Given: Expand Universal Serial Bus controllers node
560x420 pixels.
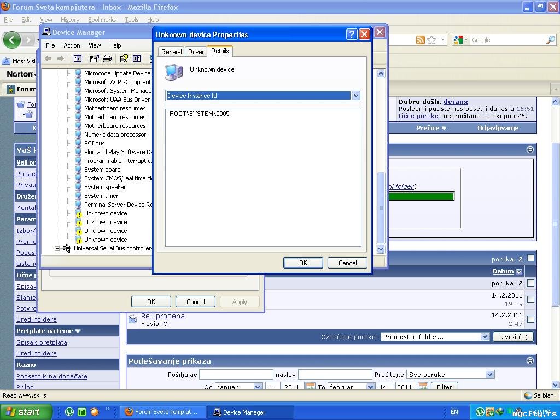Looking at the screenshot, I should pos(57,249).
